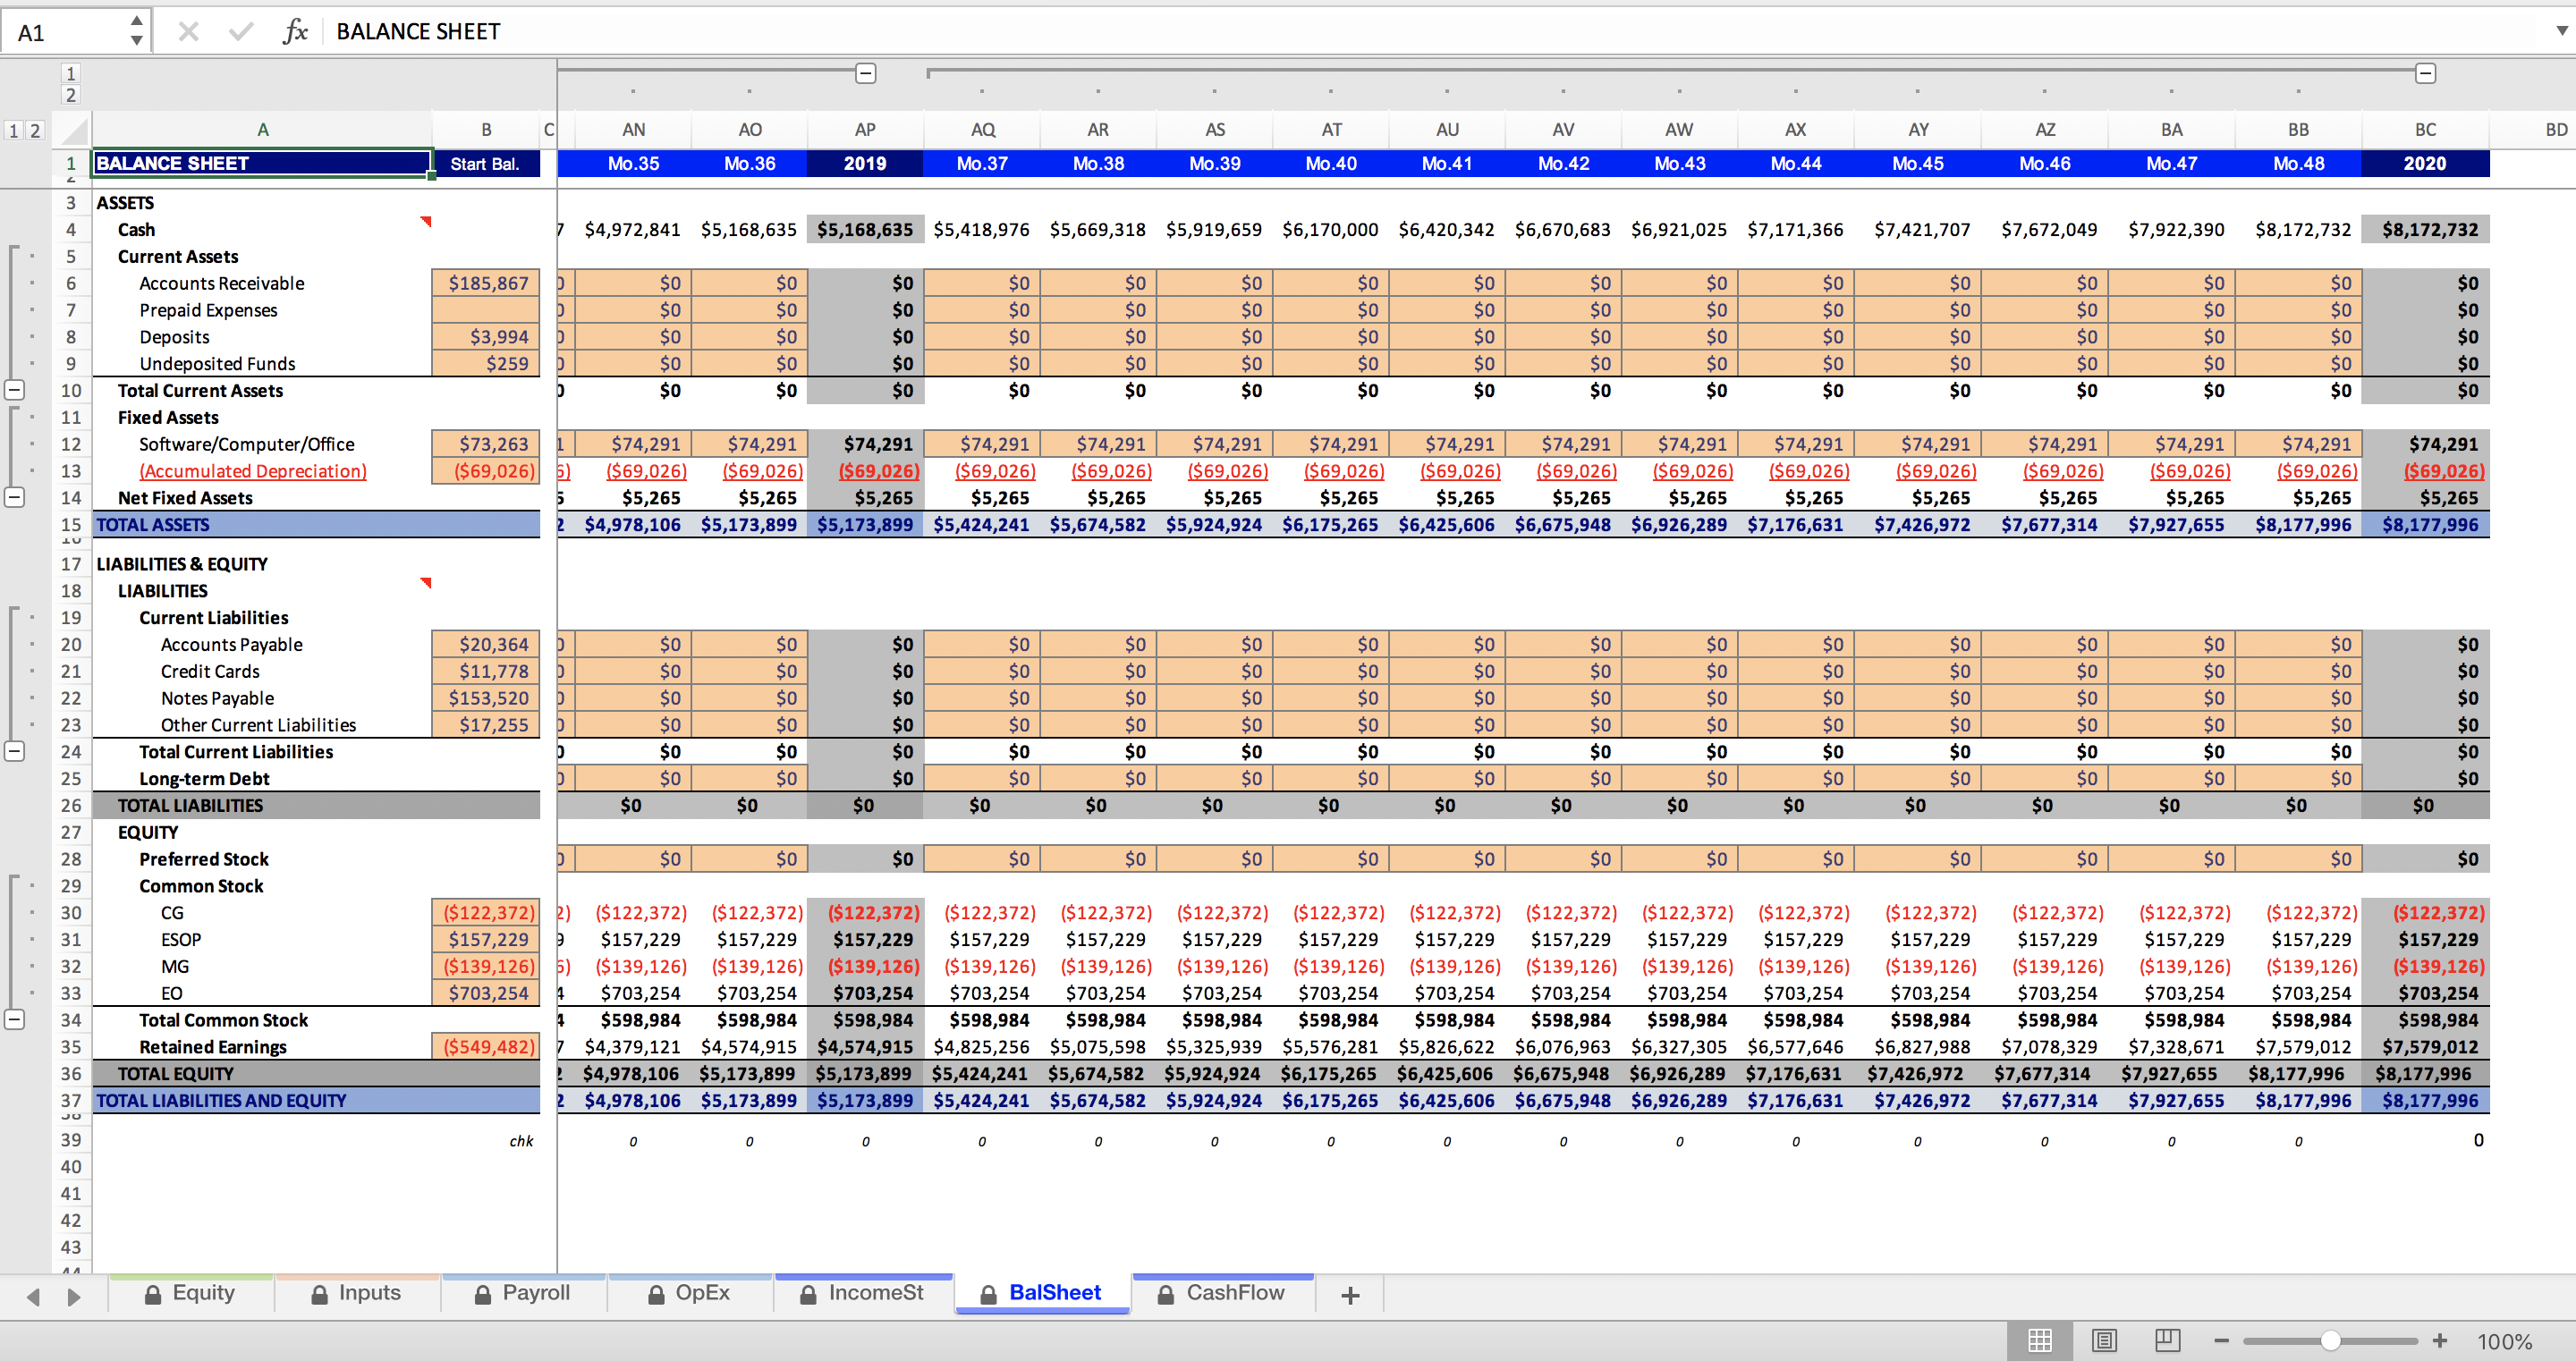Collapse the Fixed Assets row group with minus toggle

[x=15, y=497]
